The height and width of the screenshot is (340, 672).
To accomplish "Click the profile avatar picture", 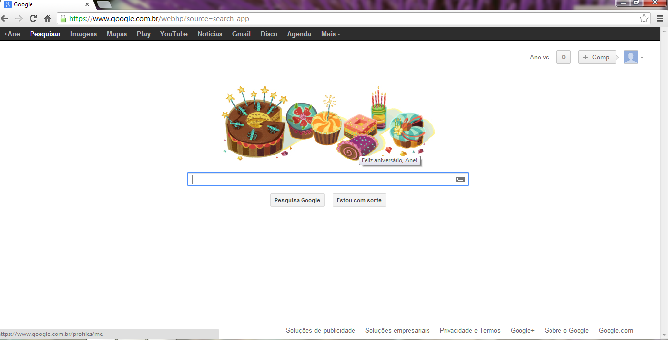I will point(631,57).
